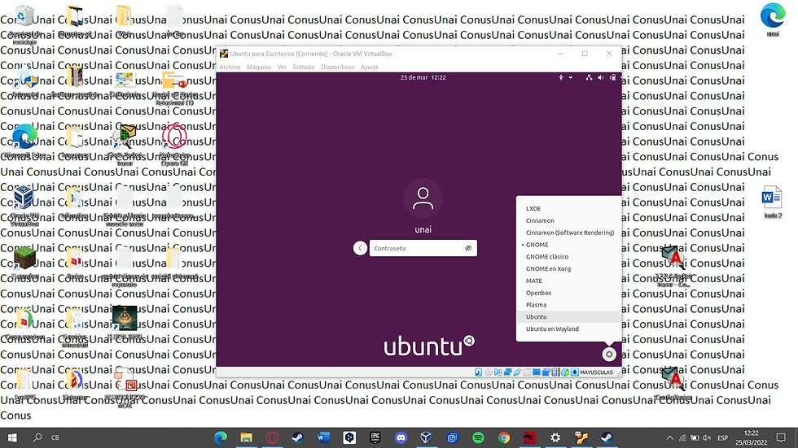The width and height of the screenshot is (798, 448).
Task: Click VirtualBox USB status icon
Action: coord(517,372)
